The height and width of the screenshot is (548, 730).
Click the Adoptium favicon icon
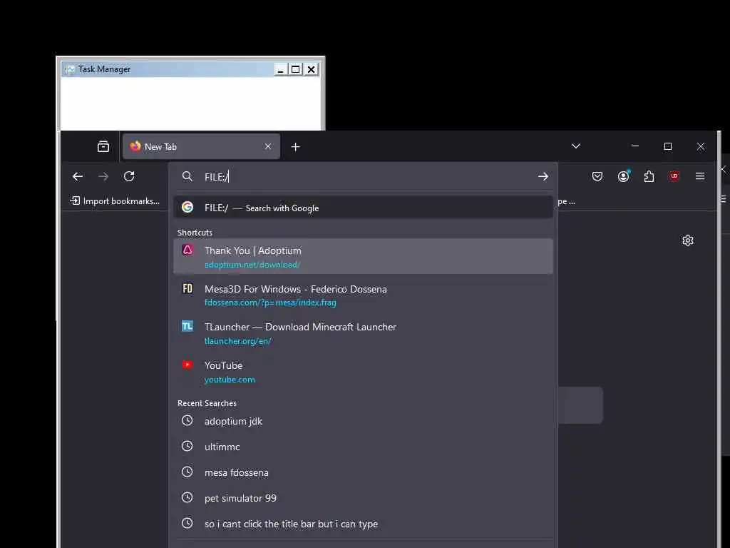coord(187,250)
